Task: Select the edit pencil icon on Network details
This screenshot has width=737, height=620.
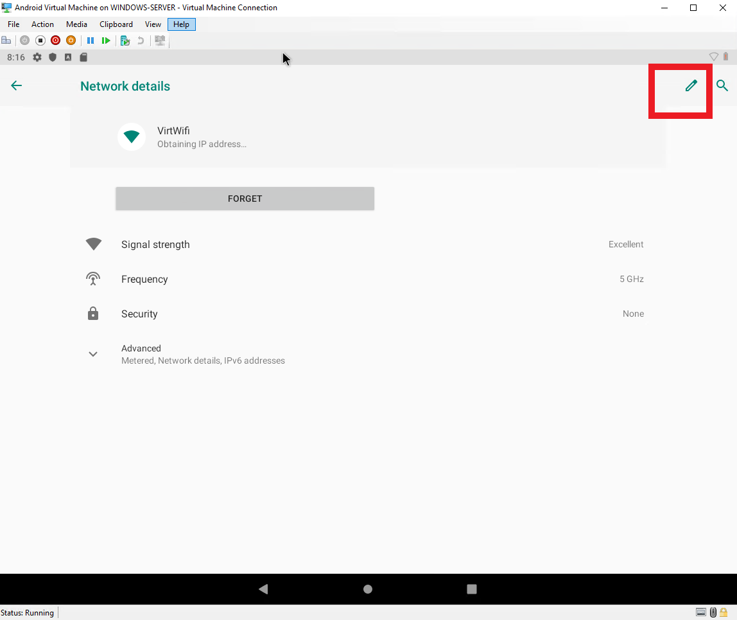Action: [691, 85]
